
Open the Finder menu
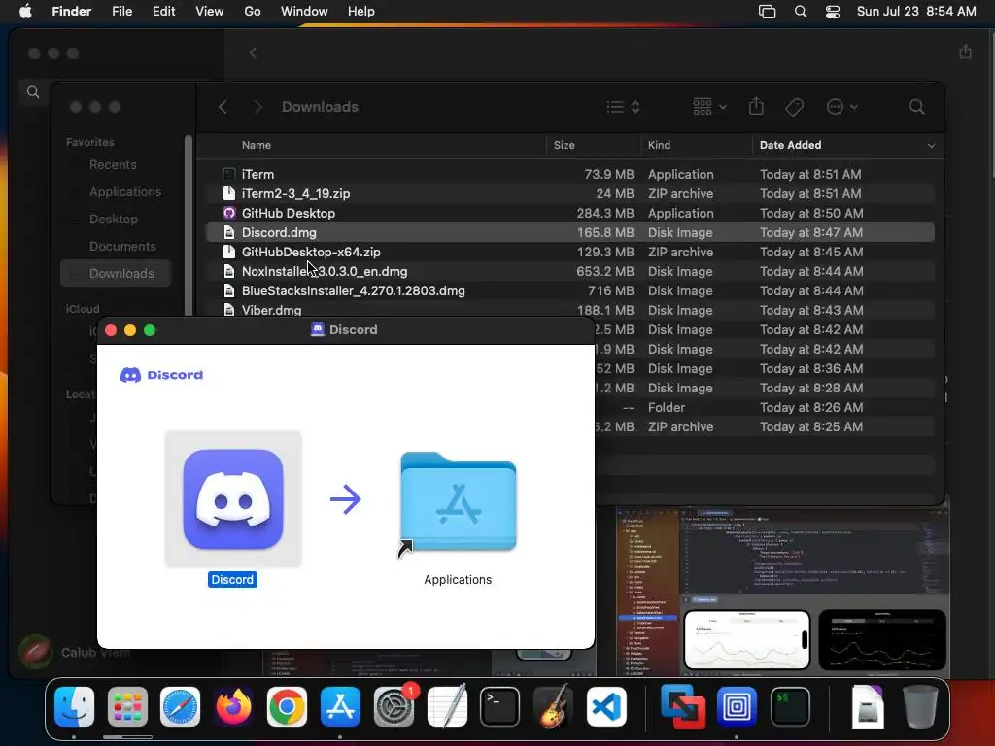(x=72, y=12)
